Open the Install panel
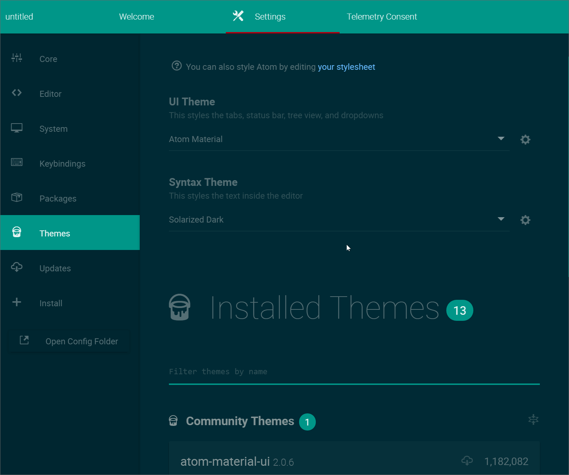Image resolution: width=569 pixels, height=475 pixels. 70,303
